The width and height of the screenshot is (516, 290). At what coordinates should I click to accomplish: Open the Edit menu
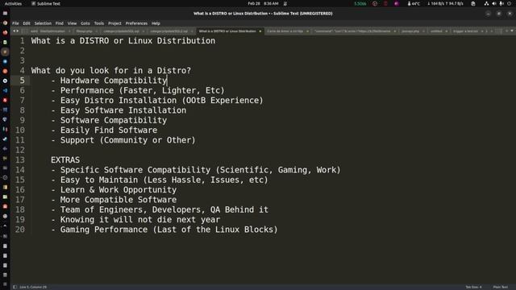coord(27,23)
